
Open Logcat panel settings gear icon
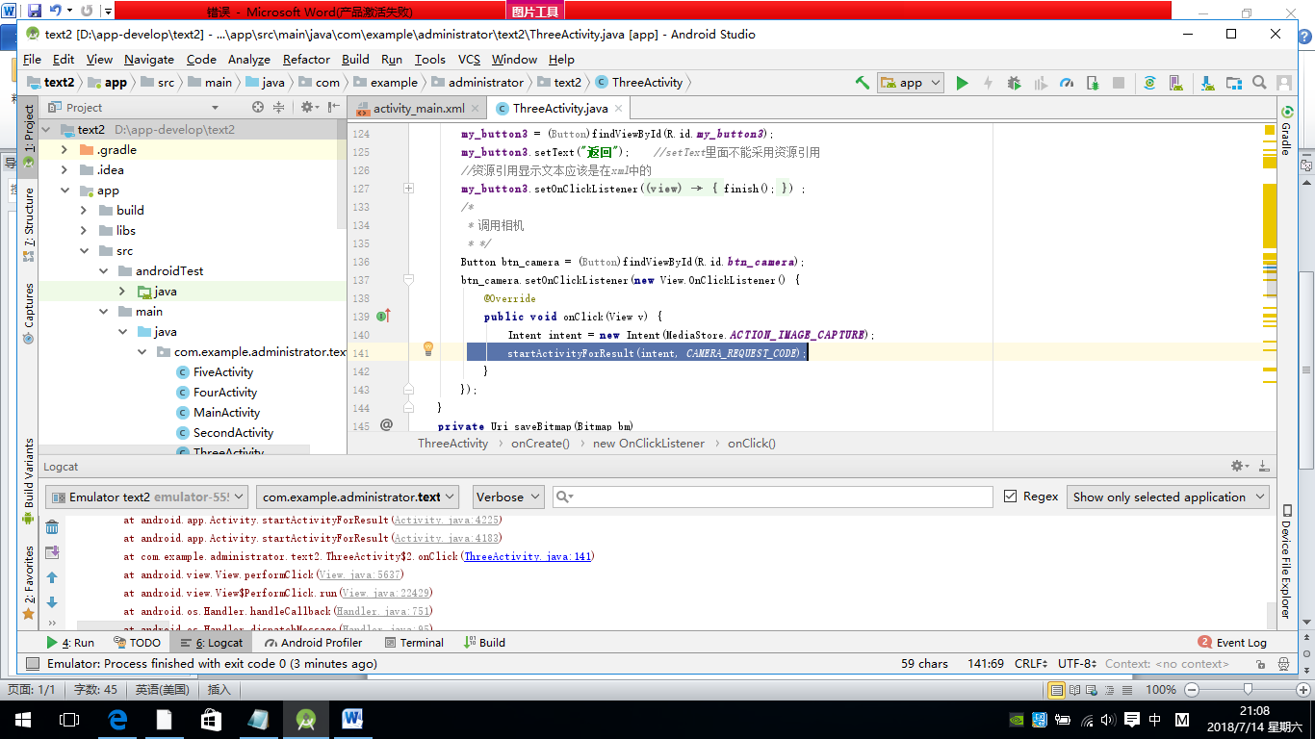pos(1239,466)
